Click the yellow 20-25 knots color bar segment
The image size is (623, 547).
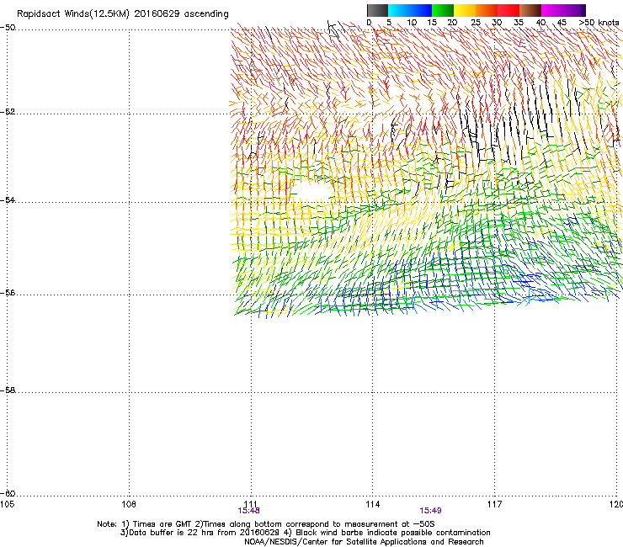coord(465,10)
